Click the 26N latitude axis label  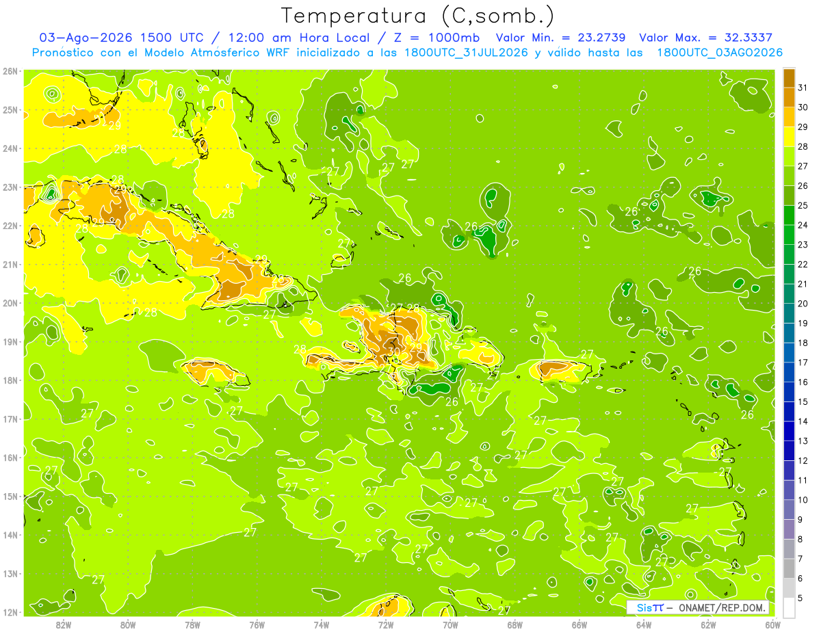click(10, 71)
